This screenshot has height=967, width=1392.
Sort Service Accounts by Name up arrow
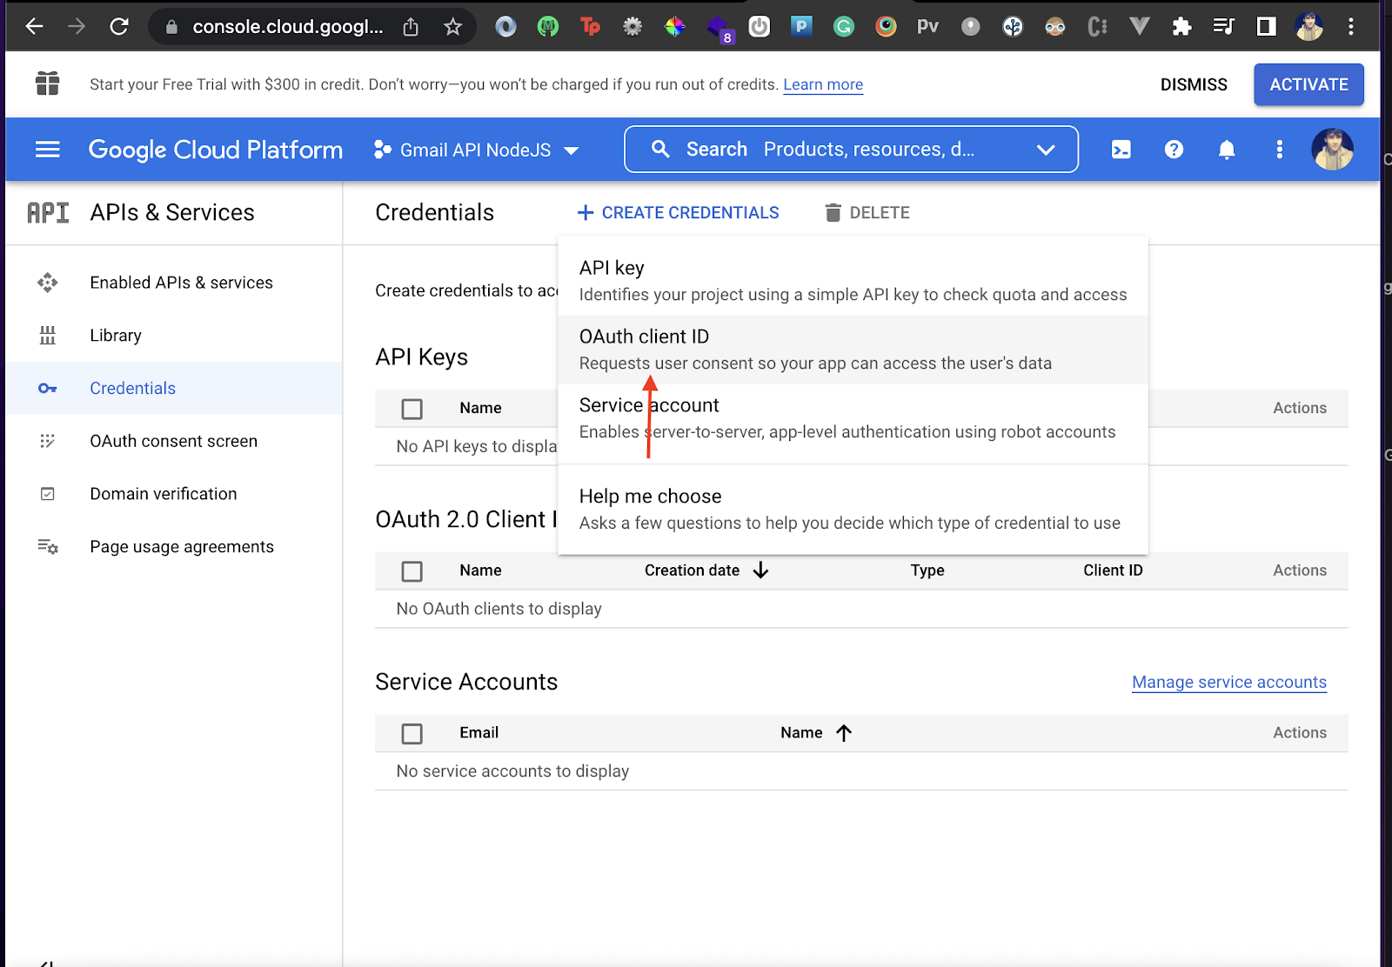[x=844, y=733]
